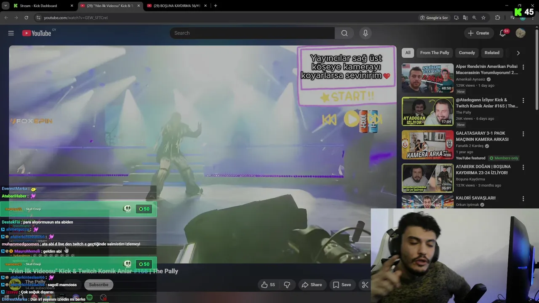The image size is (539, 303).
Task: Open Google'a Sor lens button
Action: pos(434,18)
